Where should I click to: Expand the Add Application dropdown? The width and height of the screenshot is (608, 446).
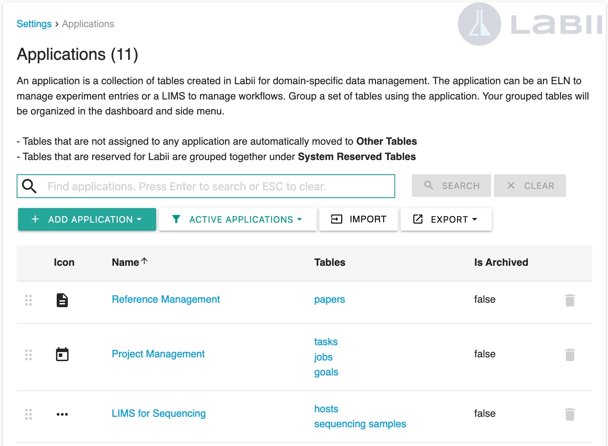[x=87, y=219]
